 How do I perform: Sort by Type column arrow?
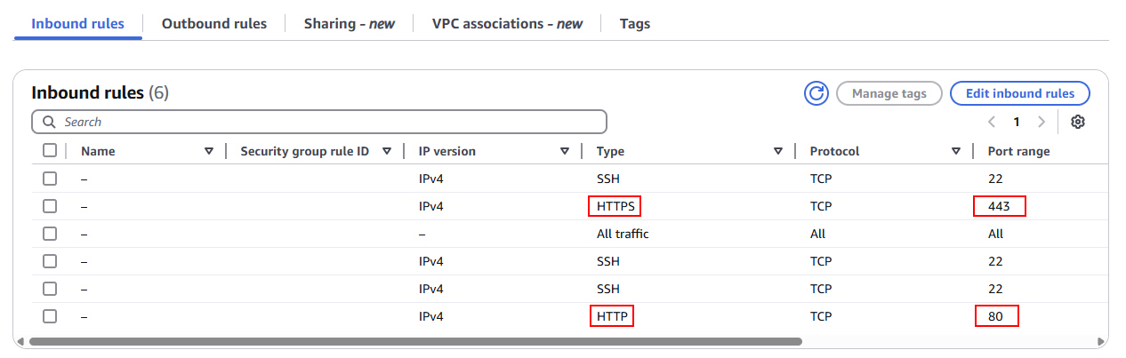(x=778, y=151)
